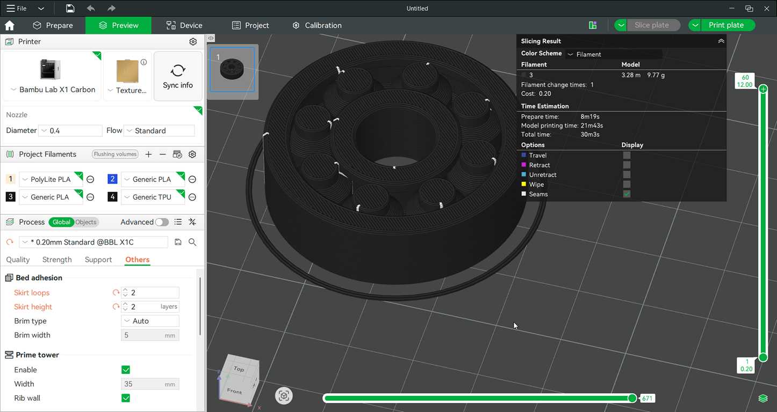This screenshot has height=412, width=777.
Task: Add a filament with the plus icon
Action: point(149,154)
